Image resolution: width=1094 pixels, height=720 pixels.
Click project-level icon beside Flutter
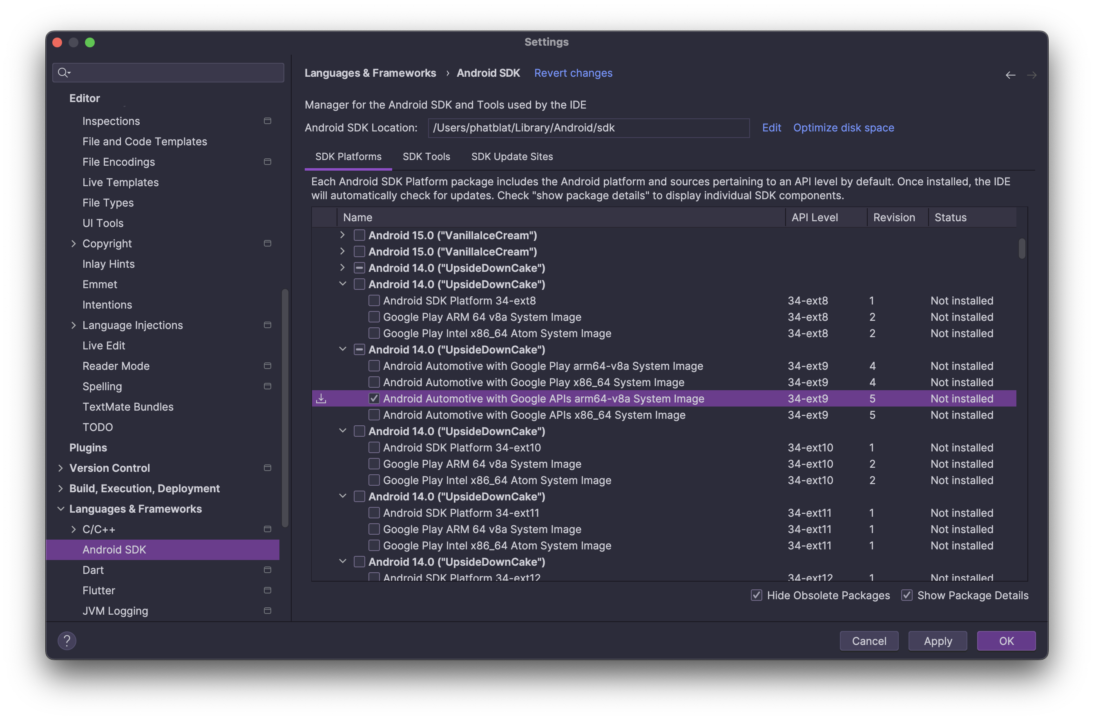click(267, 590)
